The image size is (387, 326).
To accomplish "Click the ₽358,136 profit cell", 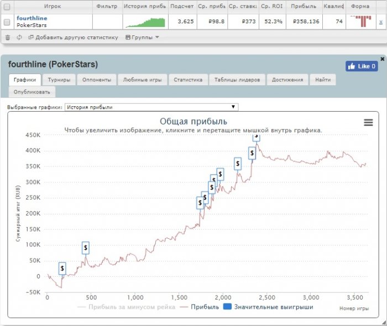I will pos(304,22).
